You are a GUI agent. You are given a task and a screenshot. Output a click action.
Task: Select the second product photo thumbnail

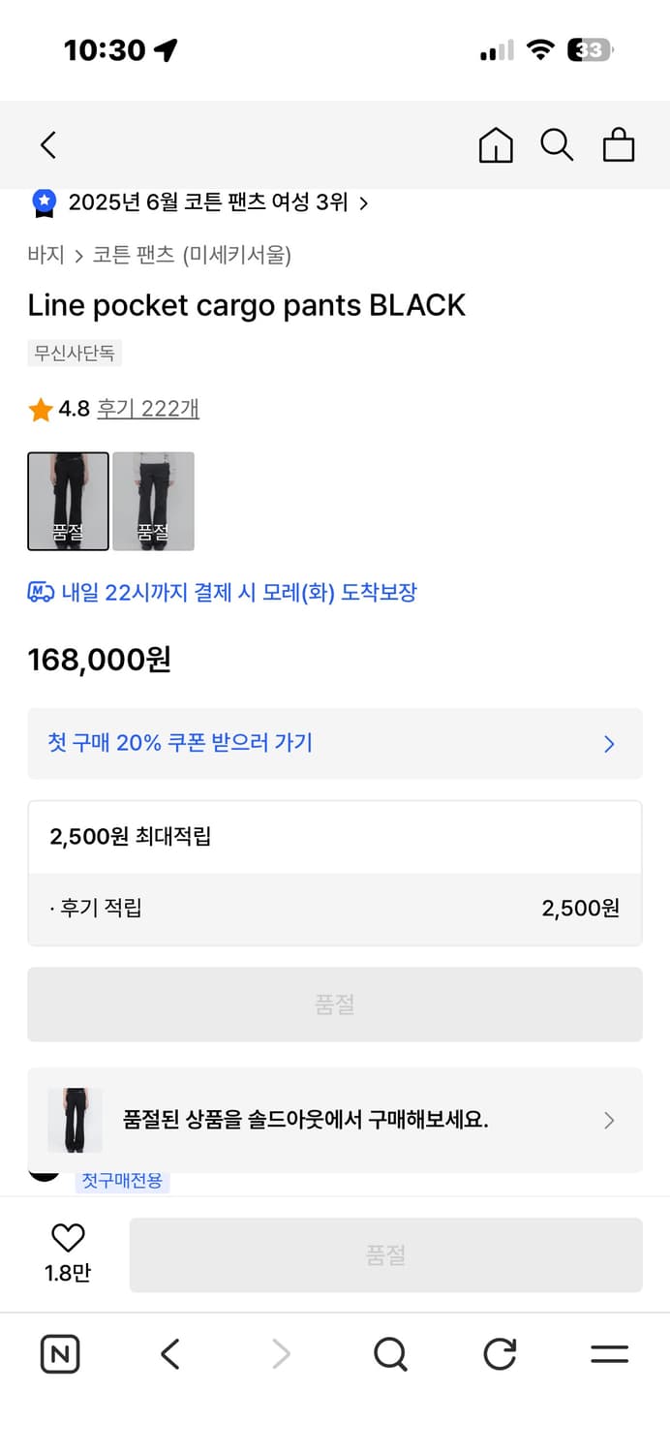(x=153, y=501)
